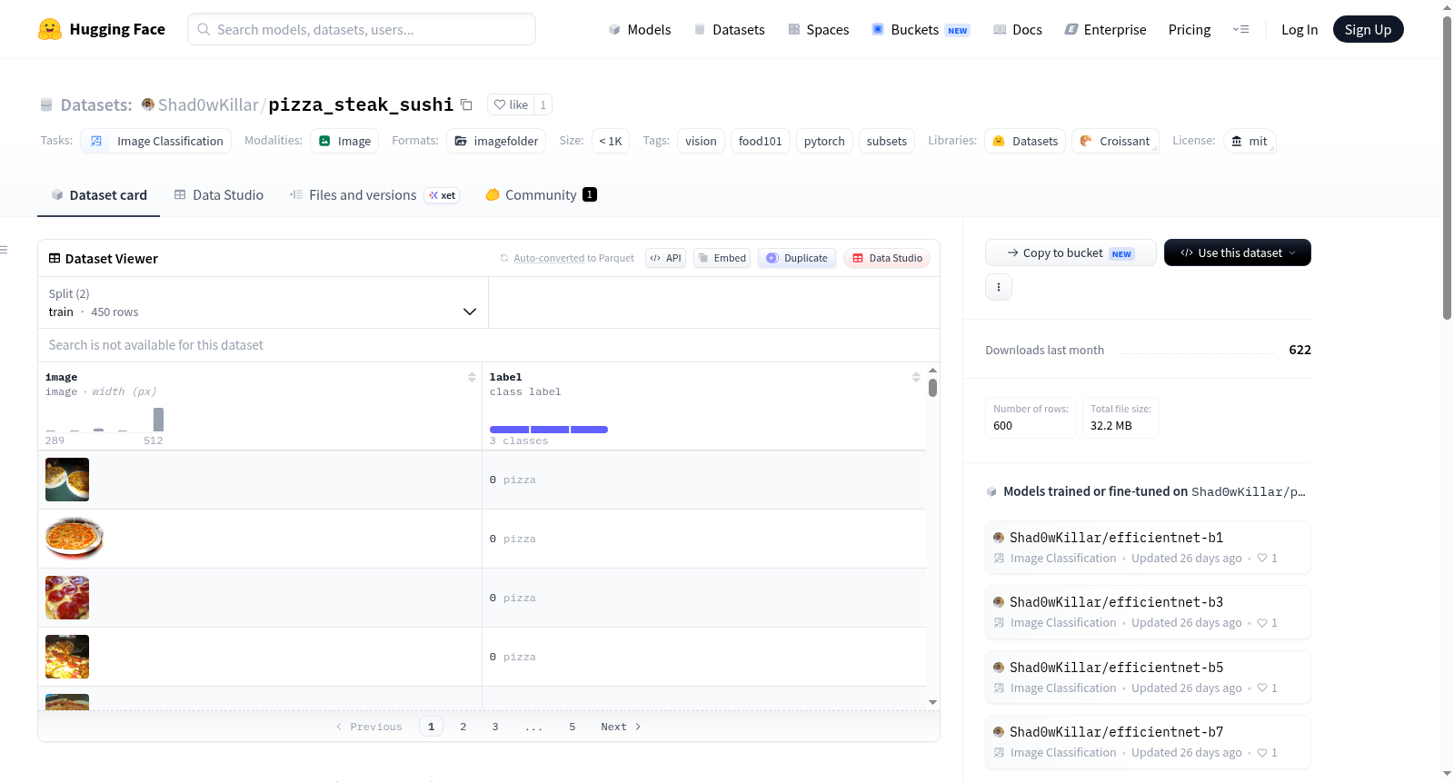Click the mit license tag

(x=1249, y=141)
